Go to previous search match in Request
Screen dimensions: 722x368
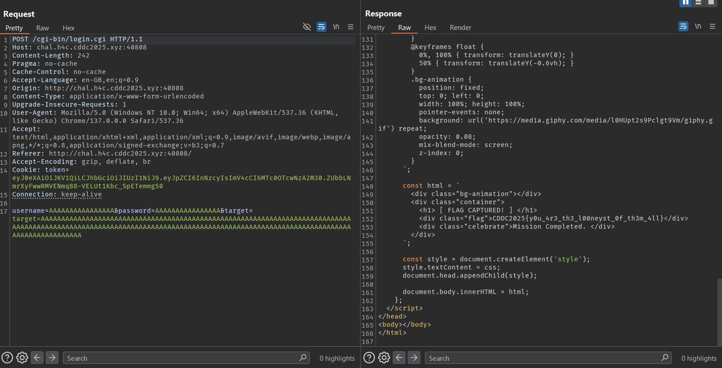(37, 358)
